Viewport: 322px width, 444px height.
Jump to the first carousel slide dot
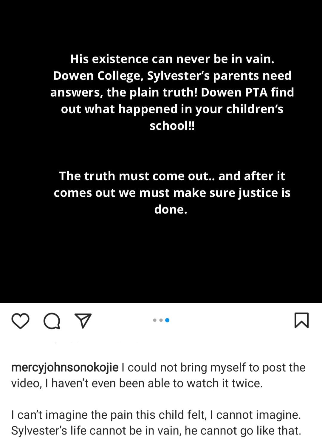pos(154,320)
